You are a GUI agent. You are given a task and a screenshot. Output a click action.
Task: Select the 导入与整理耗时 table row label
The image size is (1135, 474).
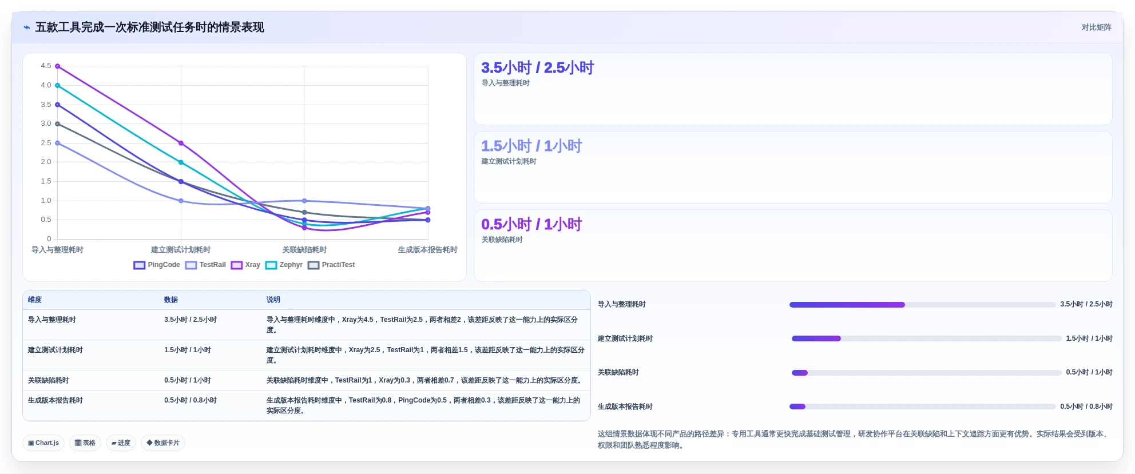52,320
